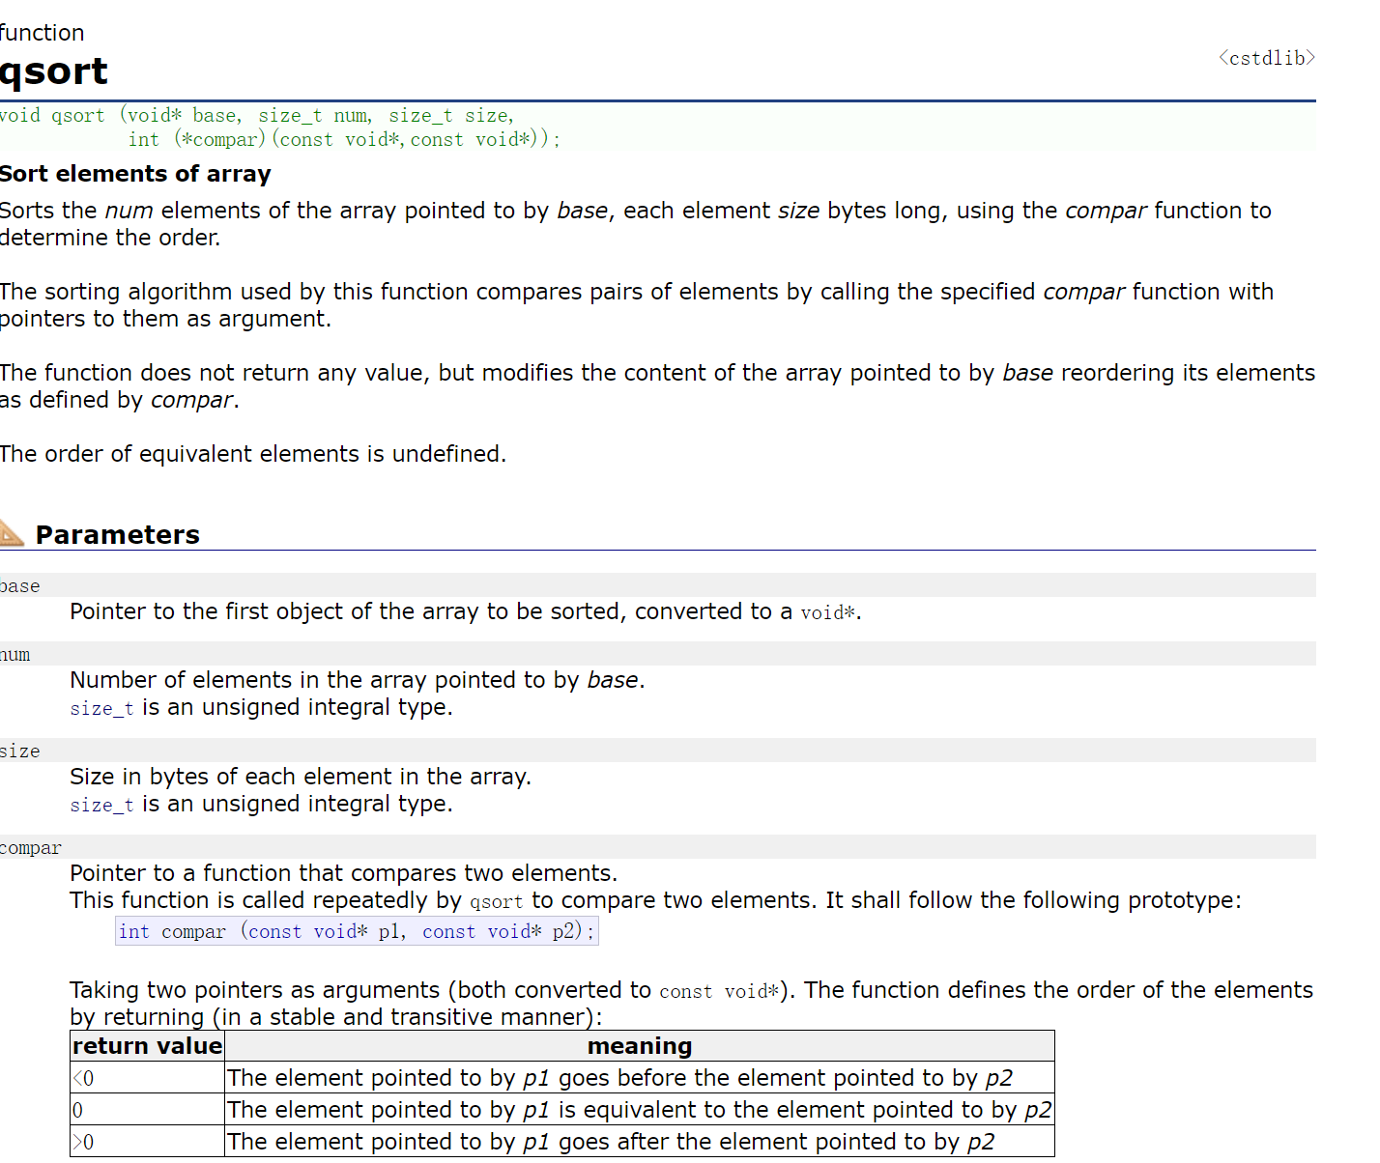Click the 'function' label above the title
Image resolution: width=1380 pixels, height=1163 pixels.
[43, 33]
